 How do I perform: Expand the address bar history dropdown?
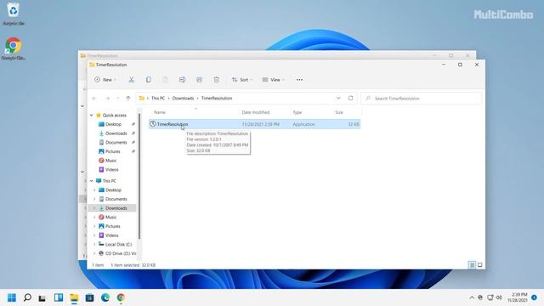pyautogui.click(x=338, y=99)
